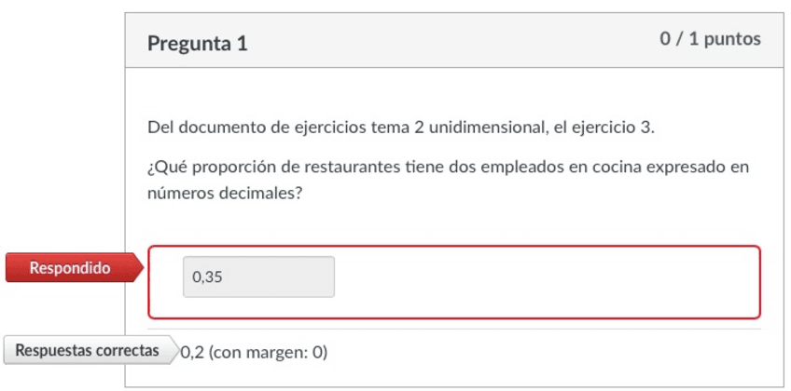Click the "Pregunta 1" question title

198,43
